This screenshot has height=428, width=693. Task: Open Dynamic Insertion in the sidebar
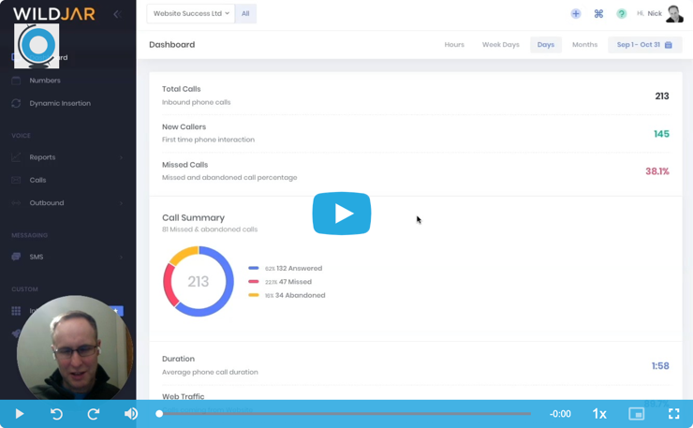60,103
